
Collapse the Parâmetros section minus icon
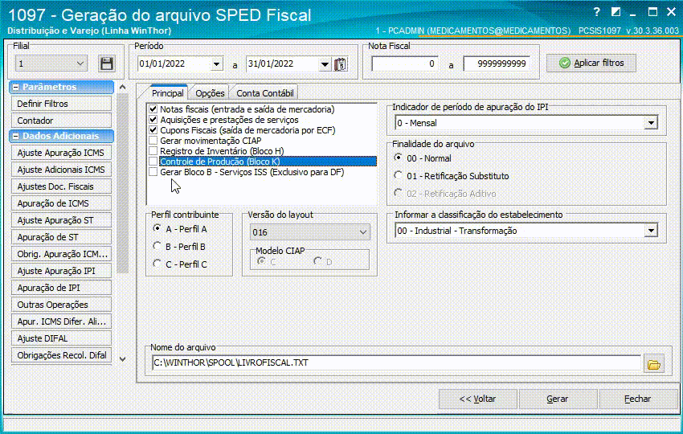pyautogui.click(x=16, y=87)
